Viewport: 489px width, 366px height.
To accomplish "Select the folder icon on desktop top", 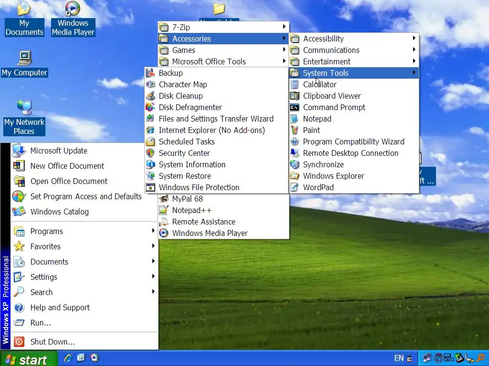I will [219, 10].
